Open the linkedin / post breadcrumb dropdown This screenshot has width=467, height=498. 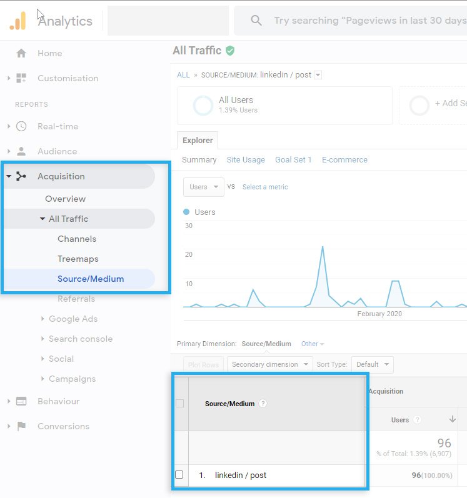click(x=318, y=75)
